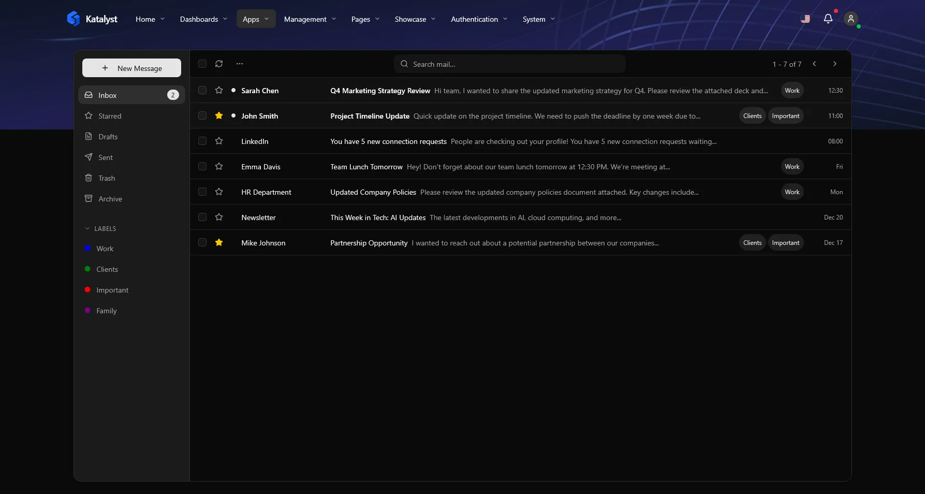Select the checkbox on the LinkedIn email
Image resolution: width=925 pixels, height=494 pixels.
tap(202, 141)
